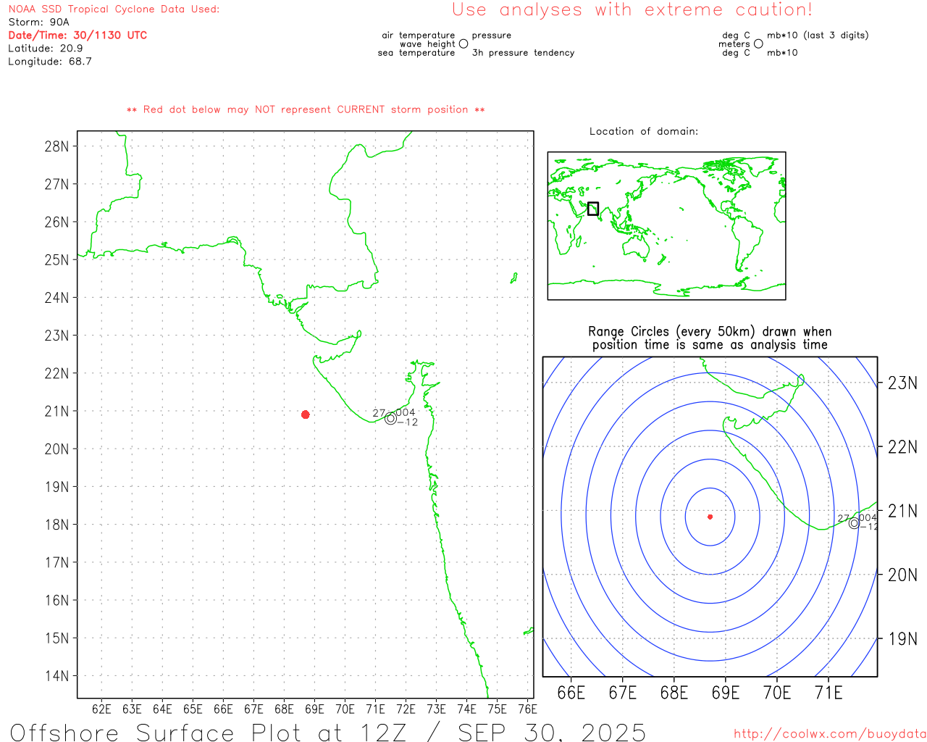Click the 'Latitude: 20.9' text
Image resolution: width=927 pixels, height=742 pixels.
click(46, 49)
